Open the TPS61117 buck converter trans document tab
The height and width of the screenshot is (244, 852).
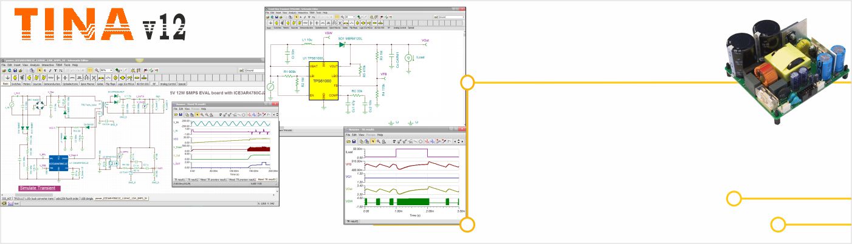pos(34,198)
